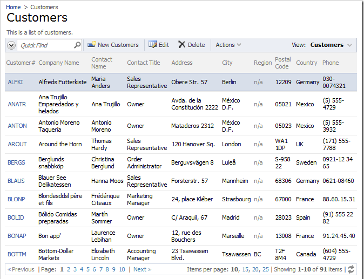Viewport: 364px width, 279px height.
Task: Go to page 6
Action: [x=95, y=269]
